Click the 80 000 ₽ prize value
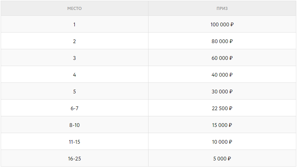 click(222, 41)
